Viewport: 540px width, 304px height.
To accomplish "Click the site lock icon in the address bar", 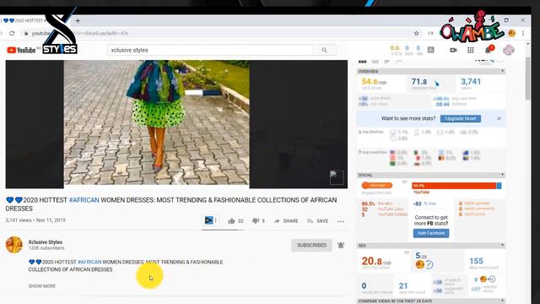I will [26, 34].
